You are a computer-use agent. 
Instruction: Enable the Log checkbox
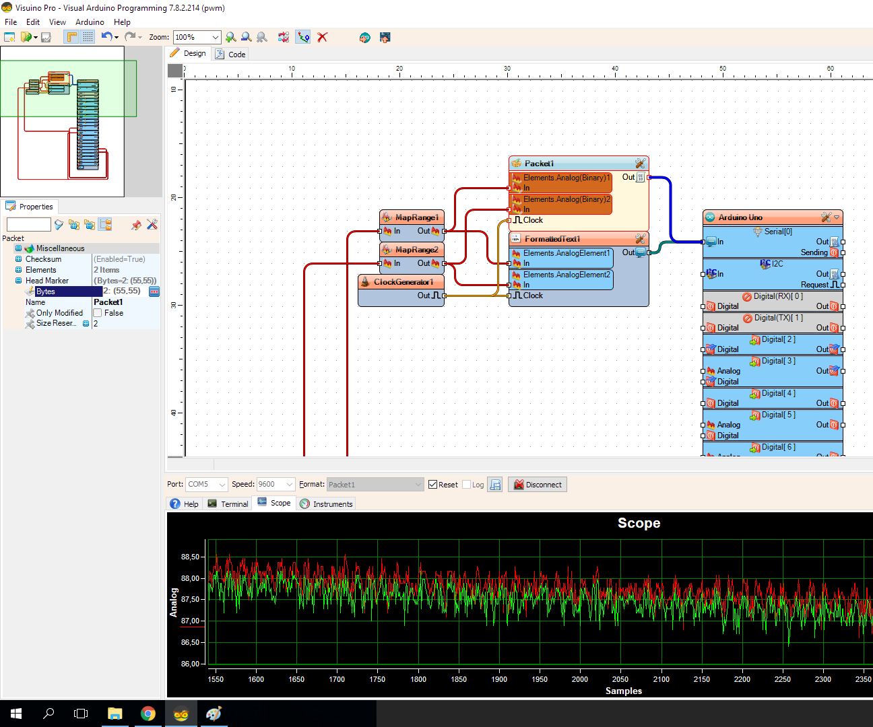466,484
